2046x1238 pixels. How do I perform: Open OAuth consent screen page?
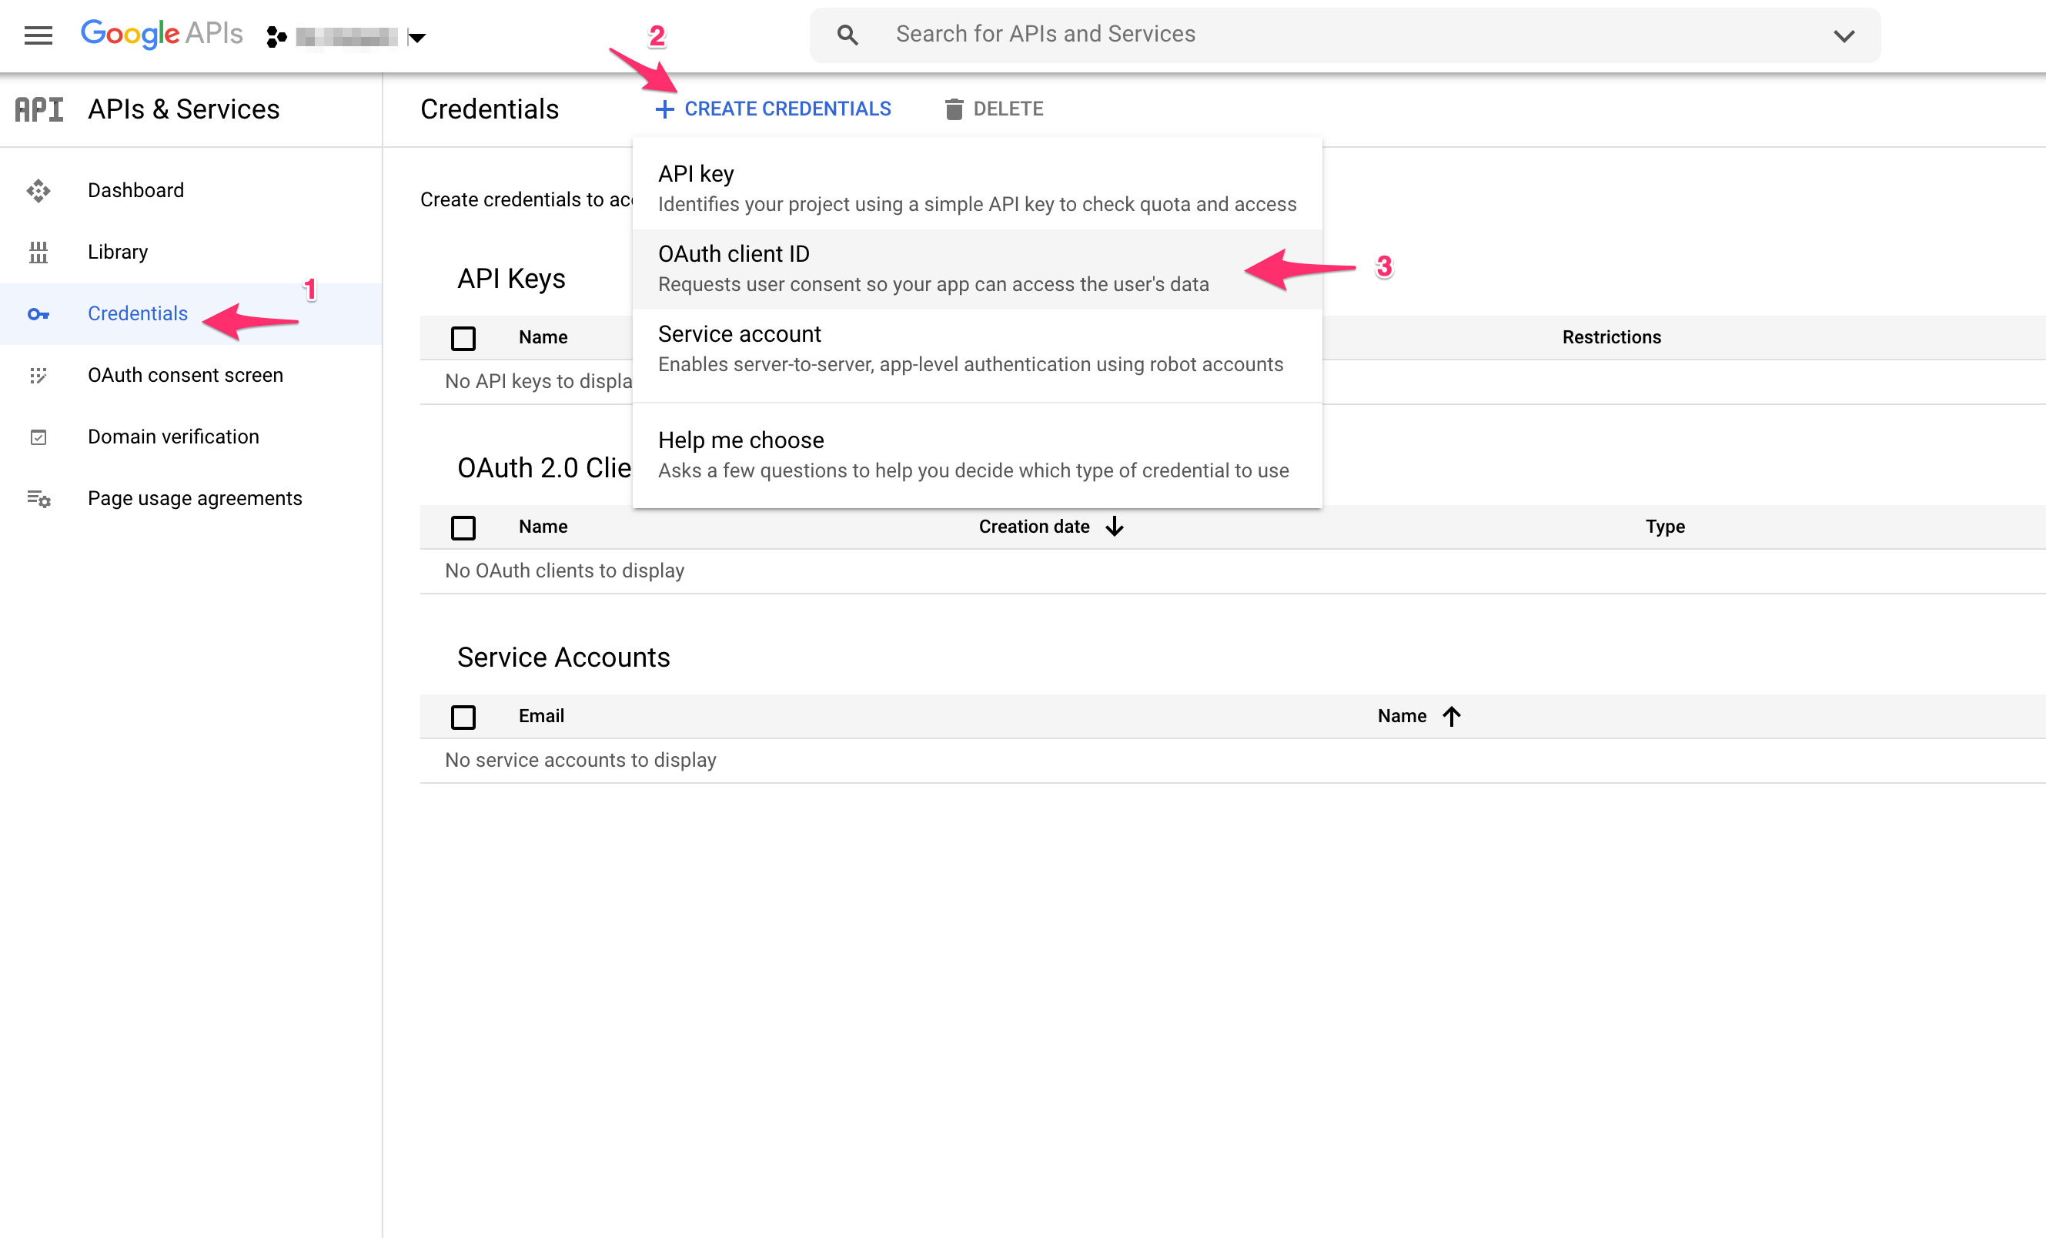coord(186,375)
